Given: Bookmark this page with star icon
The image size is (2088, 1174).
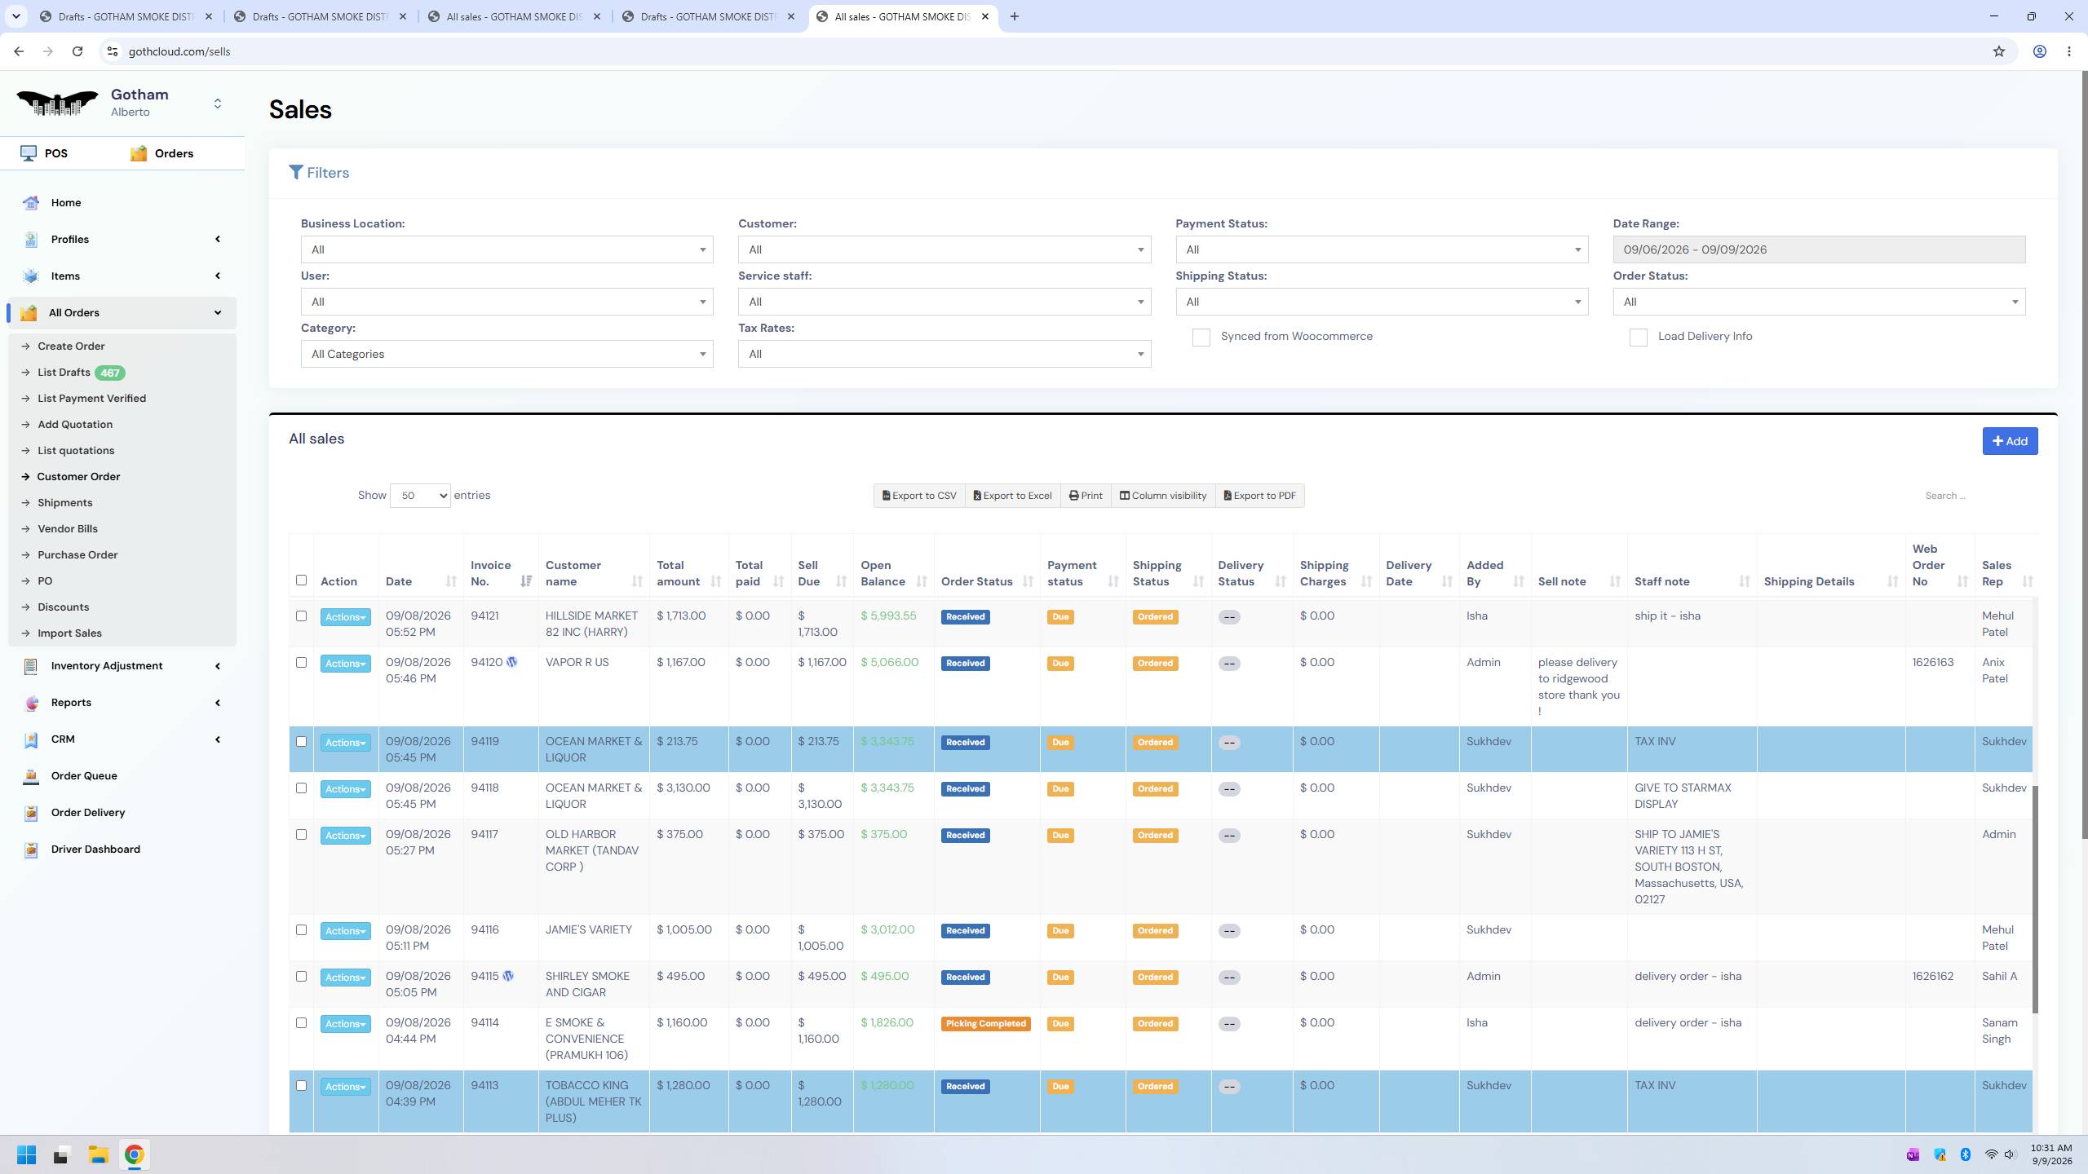Looking at the screenshot, I should coord(1999,51).
